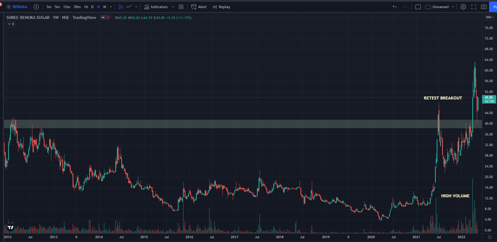Redo the chart action

(x=405, y=7)
